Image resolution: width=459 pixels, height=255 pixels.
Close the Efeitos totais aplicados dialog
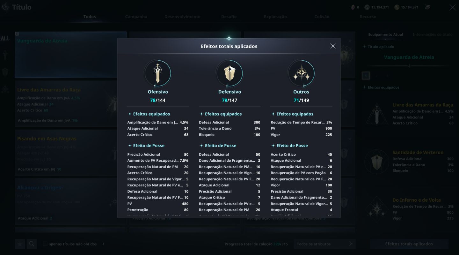click(333, 46)
